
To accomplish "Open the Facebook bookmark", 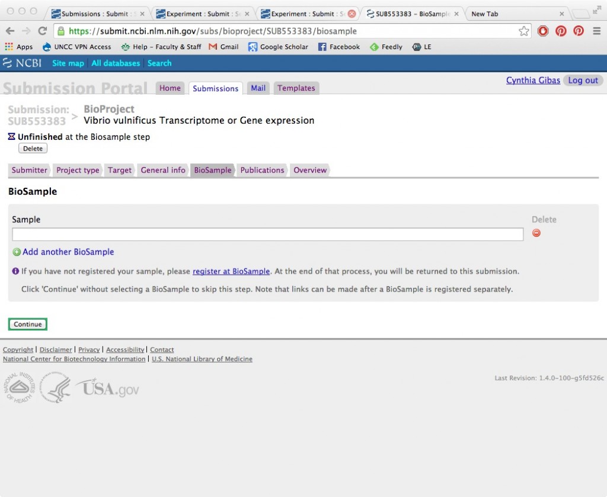I will 339,47.
